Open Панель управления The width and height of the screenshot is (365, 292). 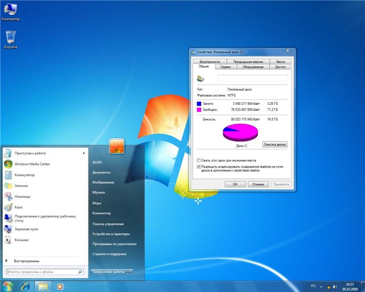[108, 224]
